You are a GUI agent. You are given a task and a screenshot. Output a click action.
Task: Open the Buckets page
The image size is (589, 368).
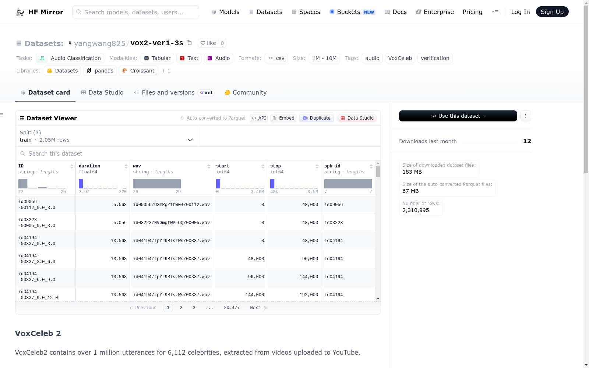(352, 12)
